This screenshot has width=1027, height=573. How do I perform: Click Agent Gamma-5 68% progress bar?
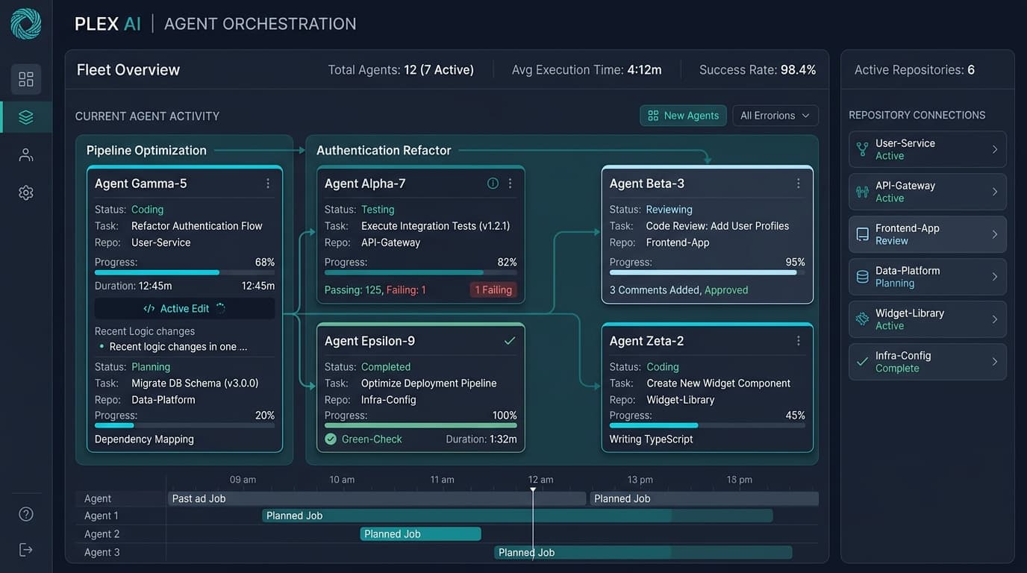[184, 273]
